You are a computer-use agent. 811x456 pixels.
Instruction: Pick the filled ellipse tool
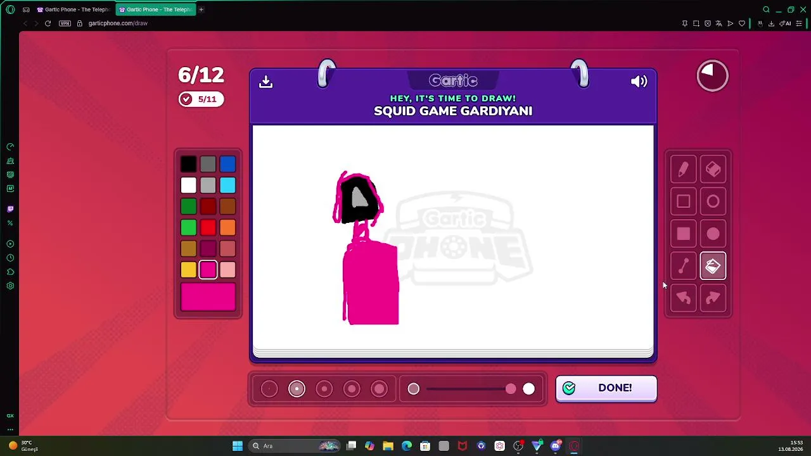pyautogui.click(x=713, y=234)
